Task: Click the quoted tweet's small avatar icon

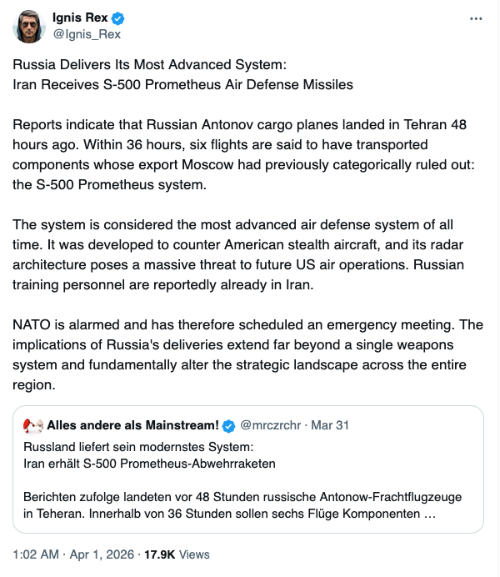Action: (x=33, y=425)
